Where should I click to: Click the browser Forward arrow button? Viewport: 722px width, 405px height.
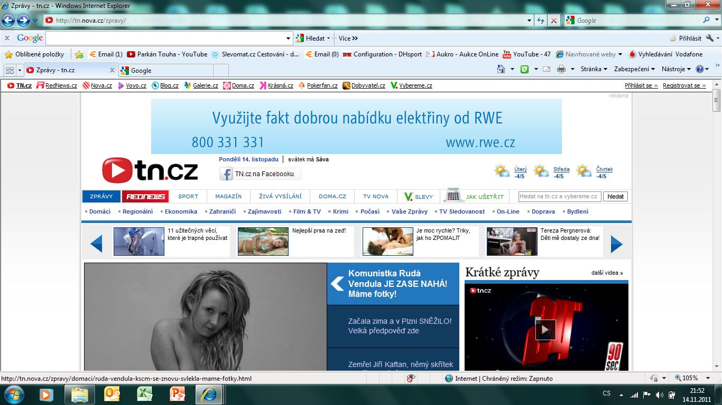[23, 21]
